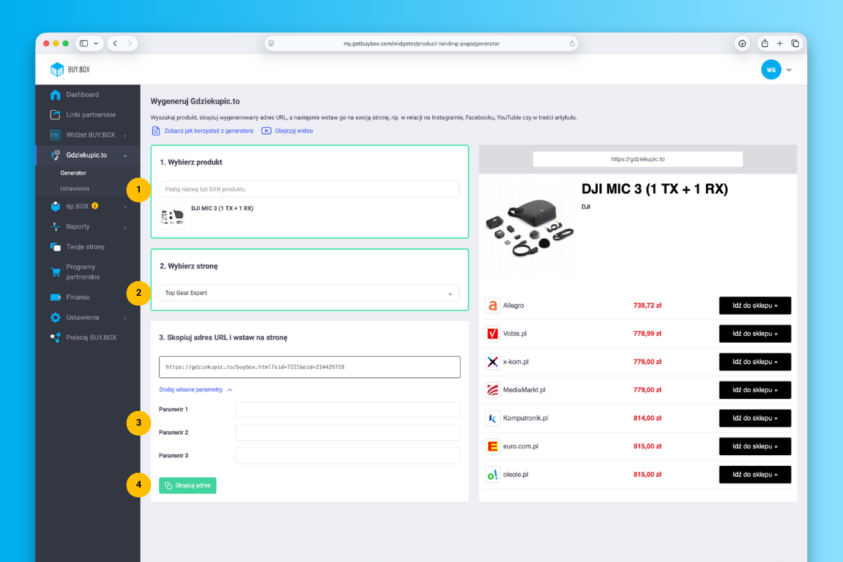Viewport: 843px width, 562px height.
Task: Click Polecaj BUY.BOX share icon
Action: pos(55,338)
